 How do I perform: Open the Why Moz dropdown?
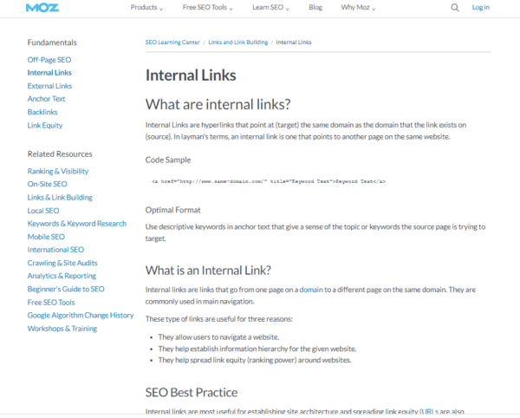pos(361,8)
